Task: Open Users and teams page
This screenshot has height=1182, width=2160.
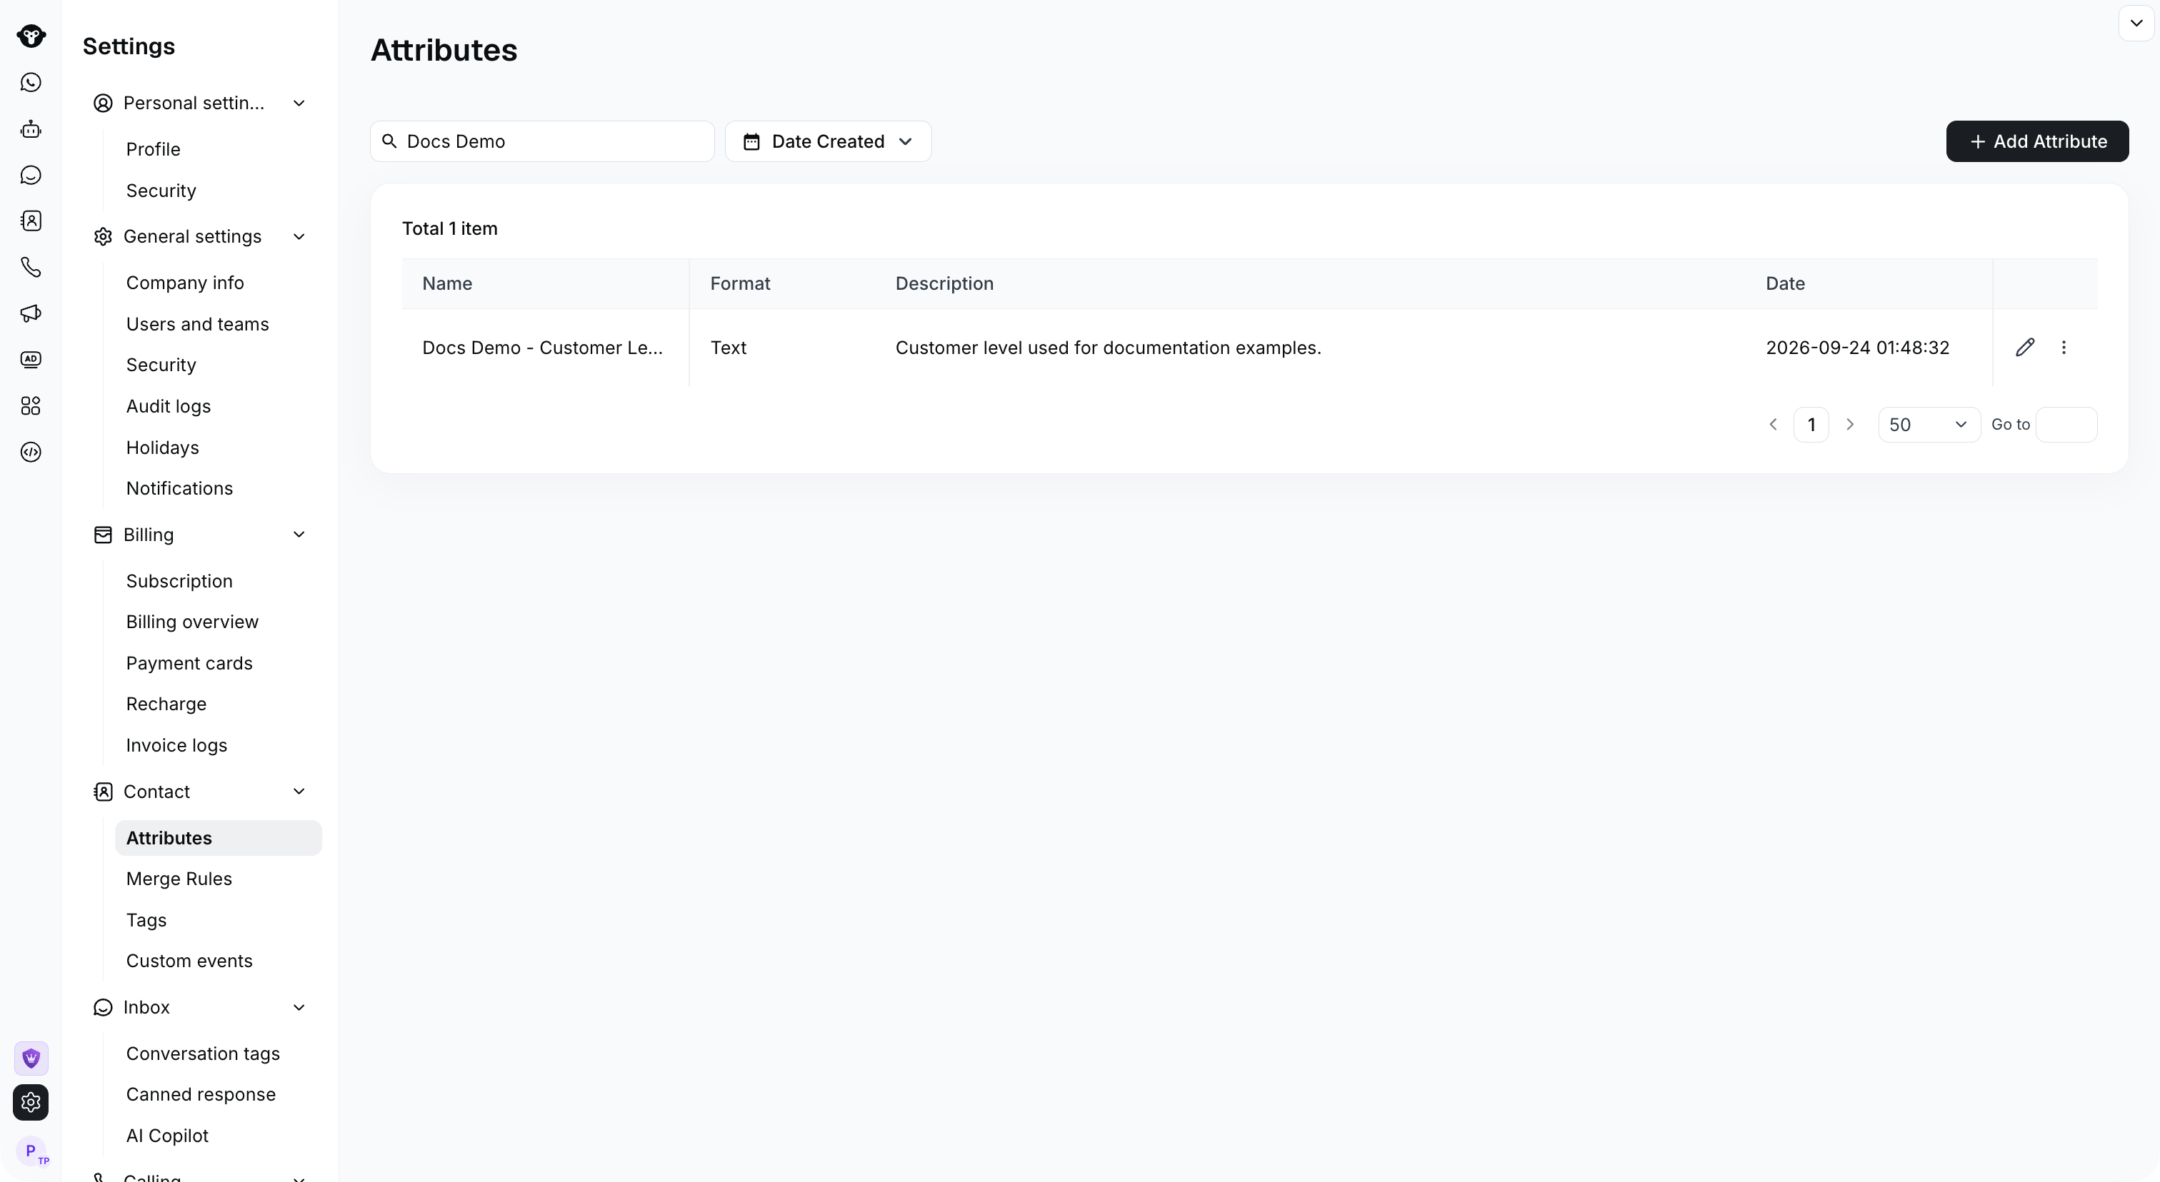Action: 197,324
